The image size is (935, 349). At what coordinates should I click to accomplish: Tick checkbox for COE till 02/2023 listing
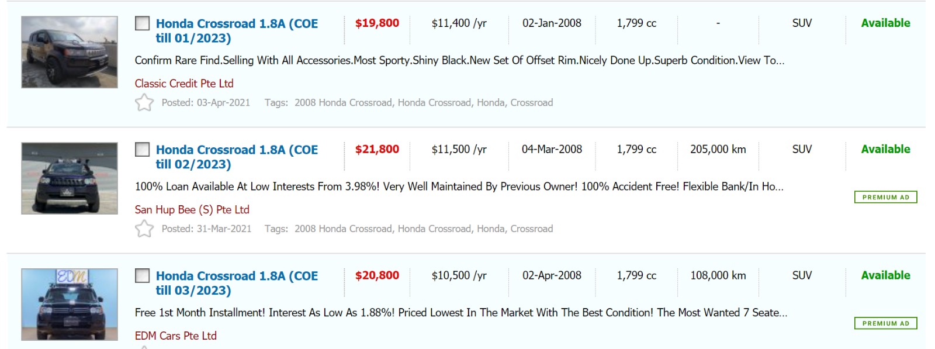click(x=142, y=150)
